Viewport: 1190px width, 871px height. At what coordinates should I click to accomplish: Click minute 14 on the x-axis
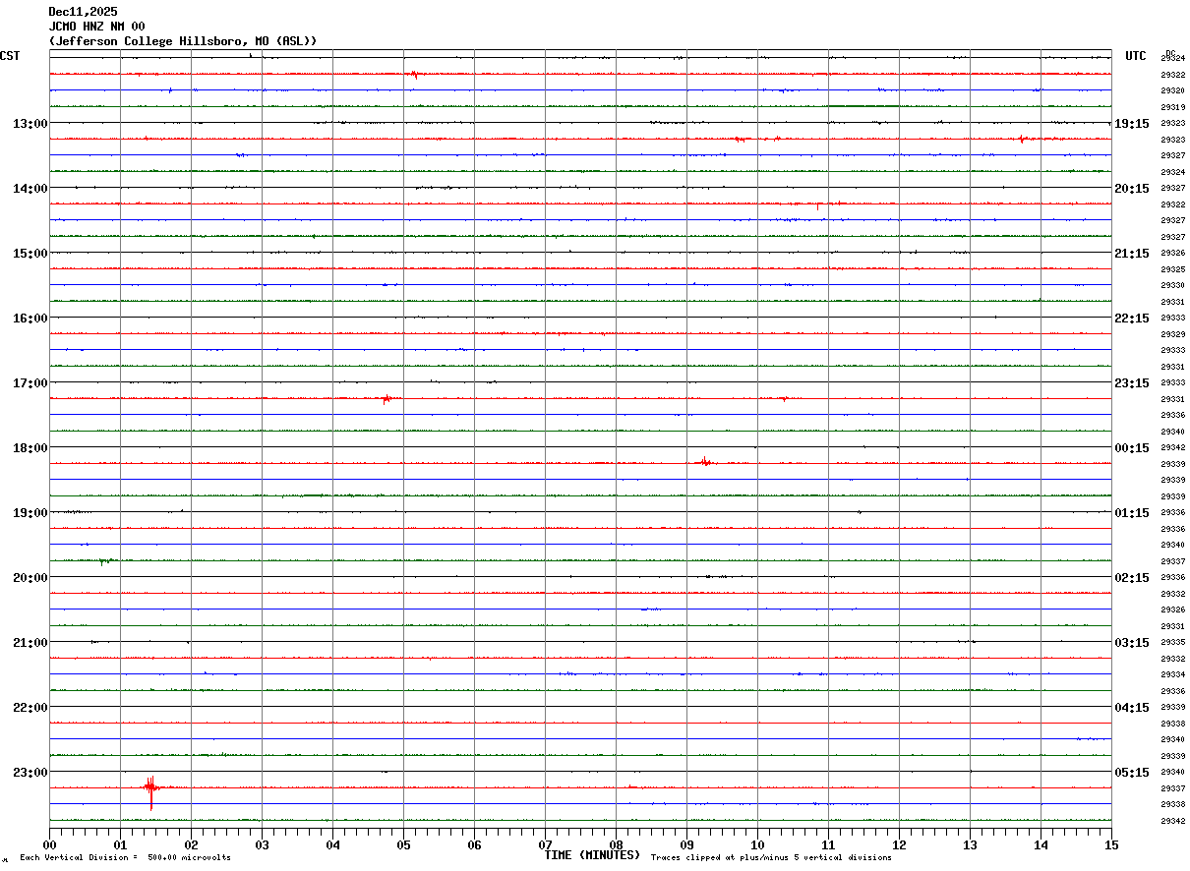point(1041,843)
